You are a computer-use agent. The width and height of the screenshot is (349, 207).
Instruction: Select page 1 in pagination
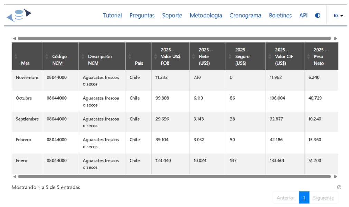point(304,198)
